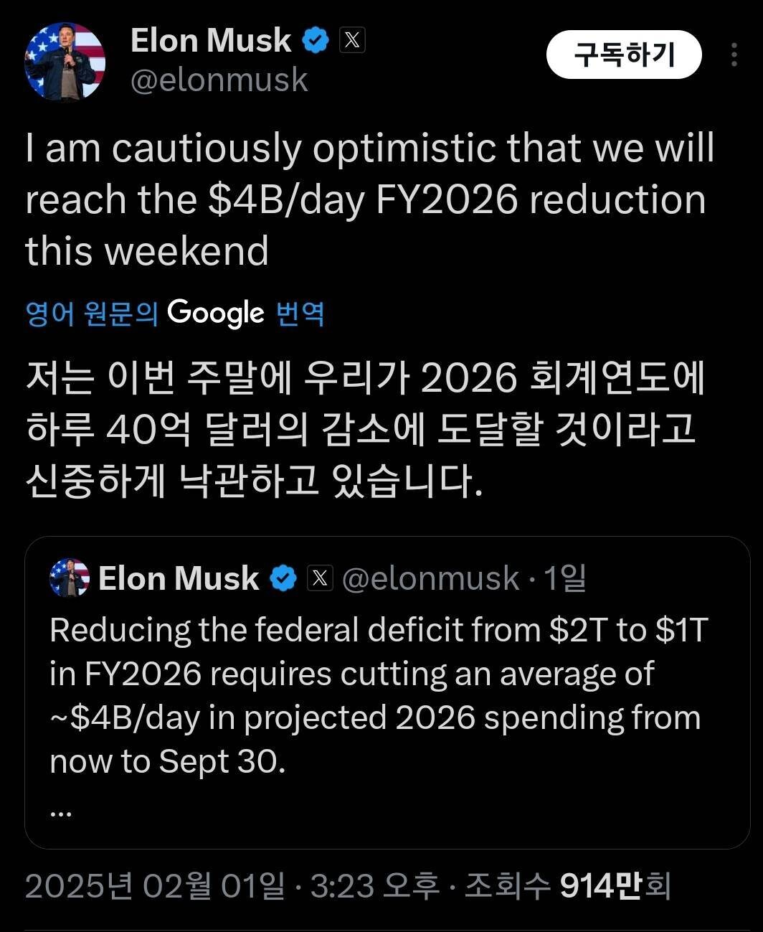Viewport: 763px width, 932px height.
Task: Open the small avatar in the quoted tweet
Action: (x=70, y=578)
